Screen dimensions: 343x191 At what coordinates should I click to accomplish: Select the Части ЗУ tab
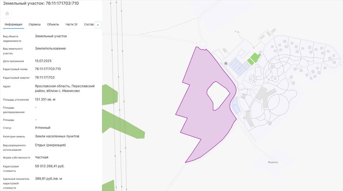(x=71, y=25)
